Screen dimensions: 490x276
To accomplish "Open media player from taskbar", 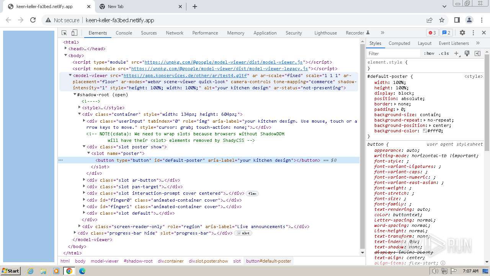I will 56,271.
